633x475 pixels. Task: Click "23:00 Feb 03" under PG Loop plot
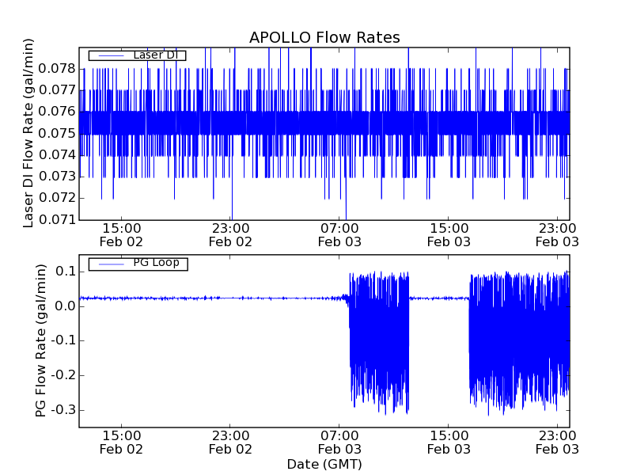[557, 443]
